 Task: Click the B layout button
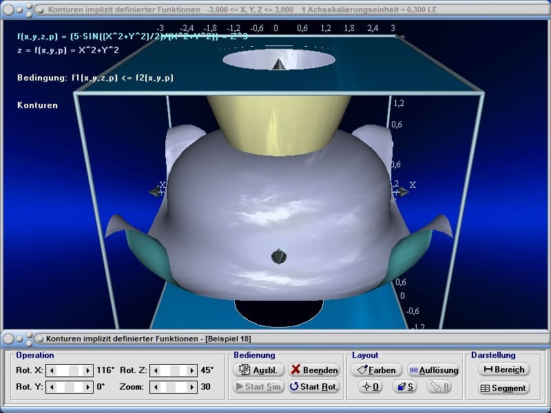(x=439, y=387)
